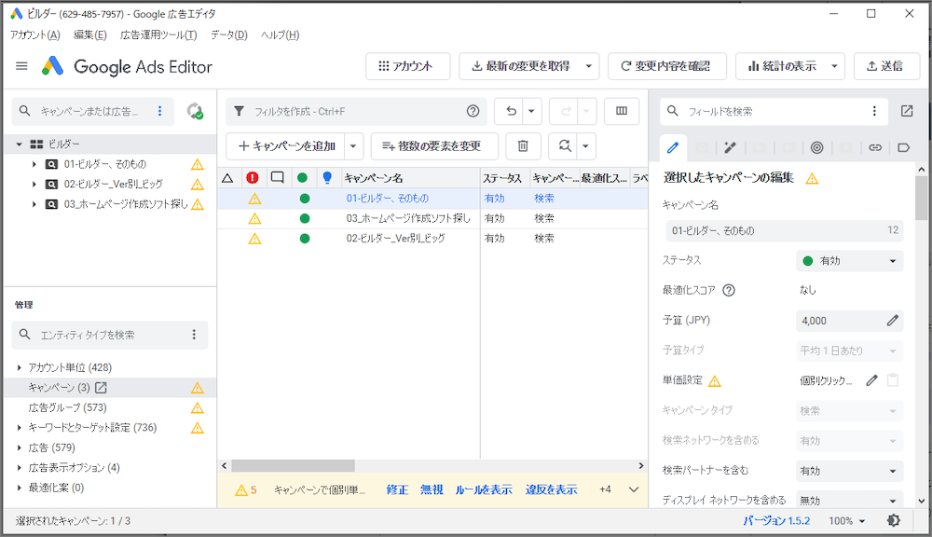Expand 03_ホームページ作成ソフト探し campaign in tree

coord(34,204)
